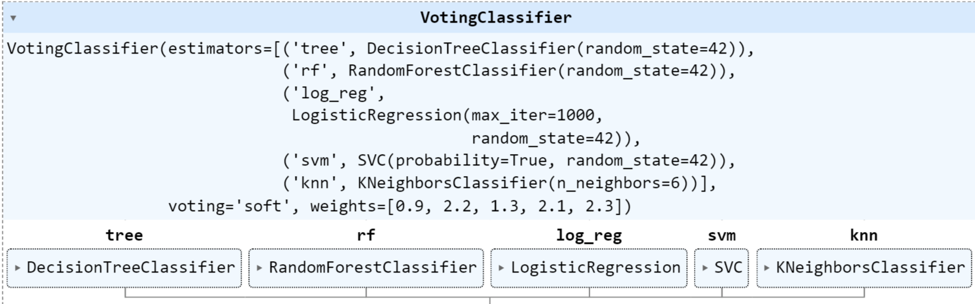Expand the KNeighborsClassifier arrow
The height and width of the screenshot is (304, 975).
tap(767, 268)
